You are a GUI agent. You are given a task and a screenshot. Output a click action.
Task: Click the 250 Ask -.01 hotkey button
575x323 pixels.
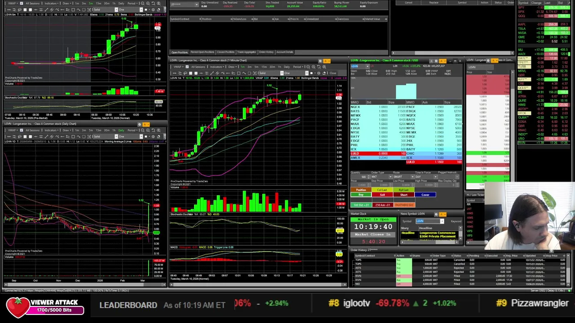(x=383, y=205)
